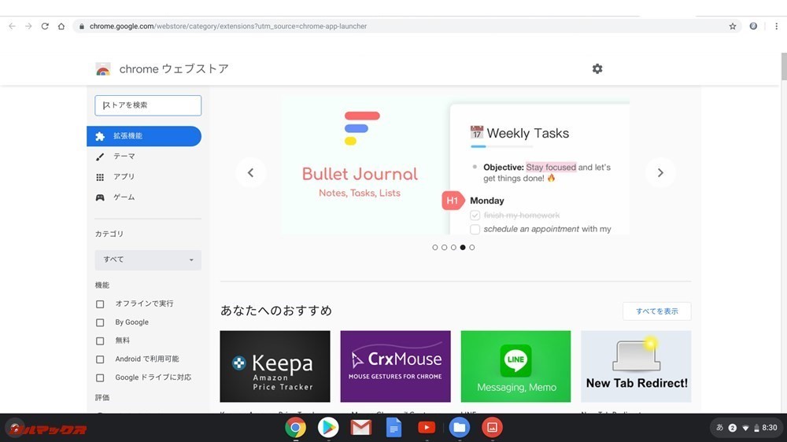Viewport: 787px width, 442px height.
Task: Launch Chrome from the shelf
Action: [296, 428]
